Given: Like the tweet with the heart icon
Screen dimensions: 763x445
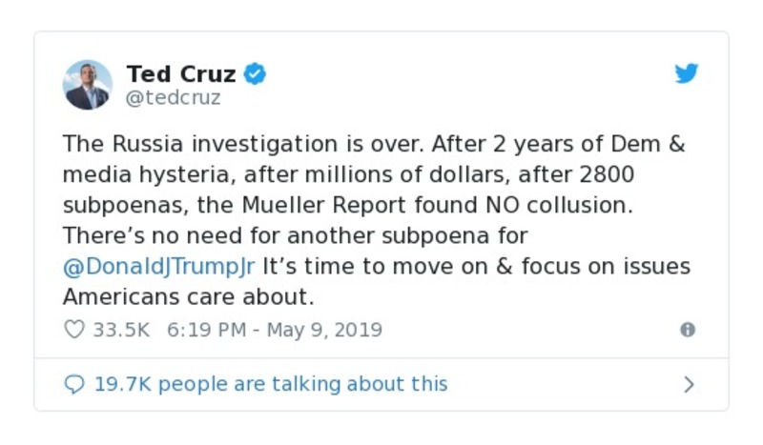Looking at the screenshot, I should [74, 330].
